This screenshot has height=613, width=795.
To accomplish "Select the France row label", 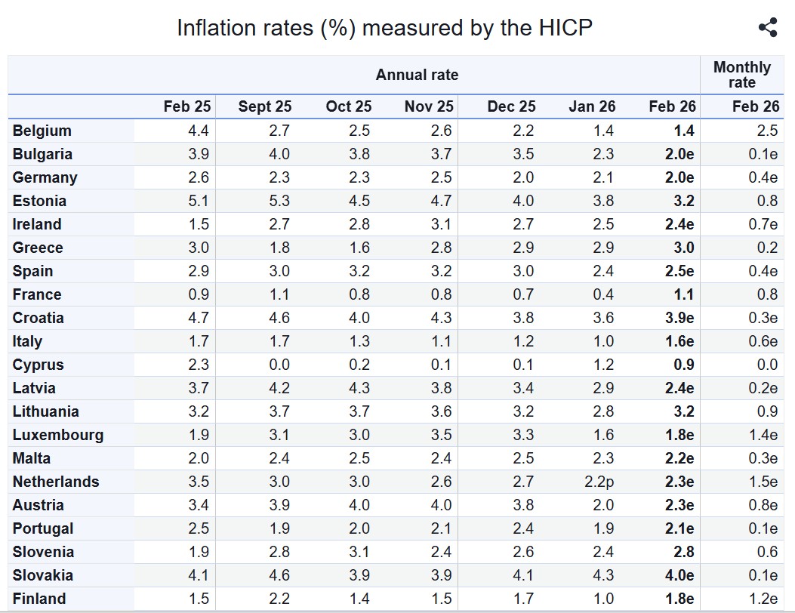I will (37, 294).
